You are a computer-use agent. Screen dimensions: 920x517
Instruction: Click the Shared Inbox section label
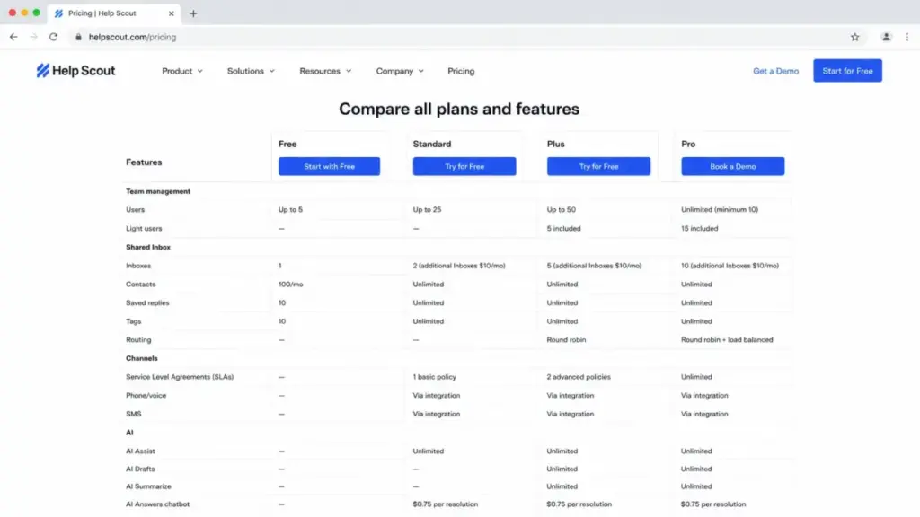click(x=148, y=247)
